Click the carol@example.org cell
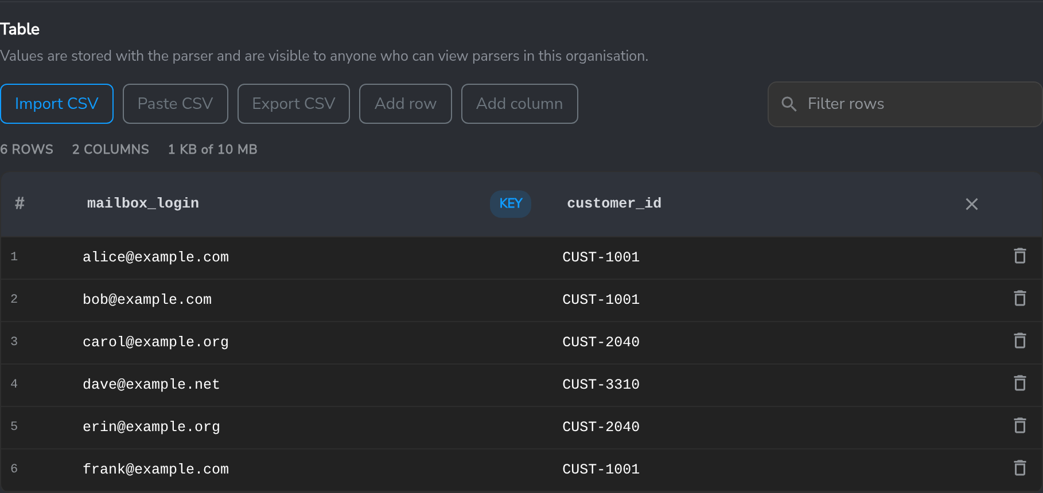1043x493 pixels. [155, 342]
